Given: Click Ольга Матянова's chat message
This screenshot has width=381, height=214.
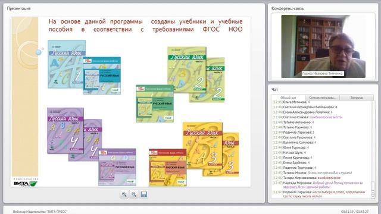Looking at the screenshot, I should [x=291, y=102].
